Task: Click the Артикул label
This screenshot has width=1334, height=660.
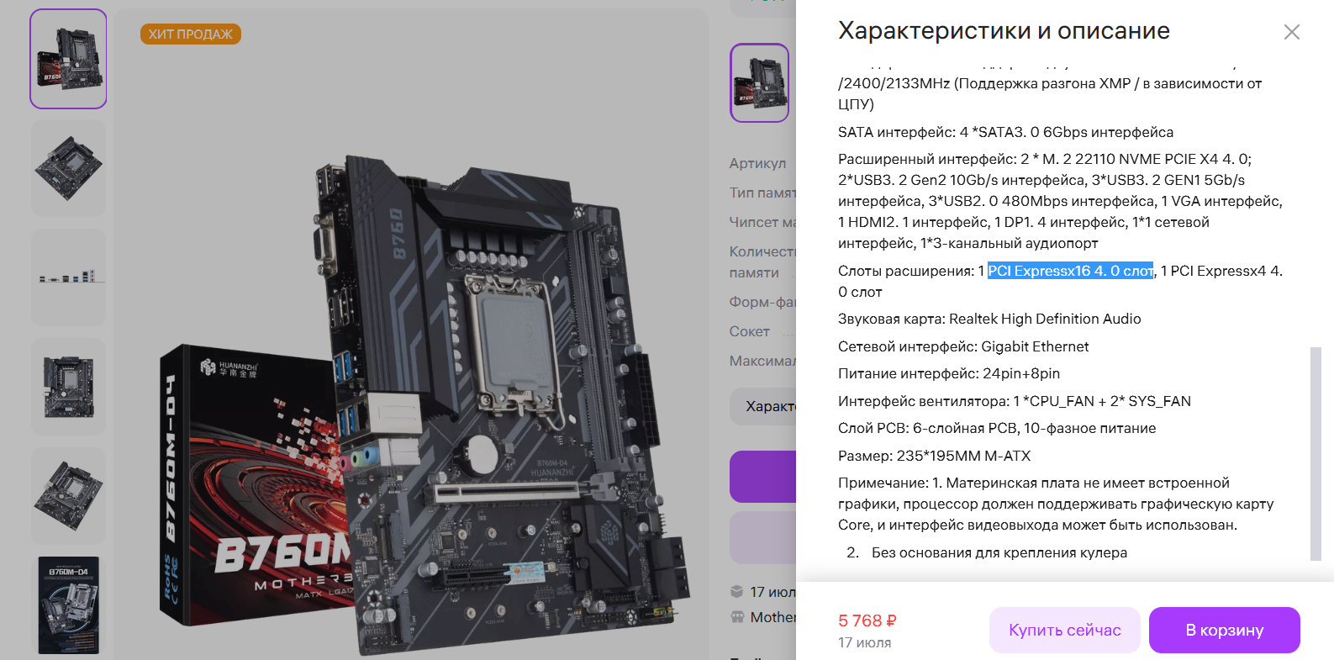Action: tap(758, 163)
